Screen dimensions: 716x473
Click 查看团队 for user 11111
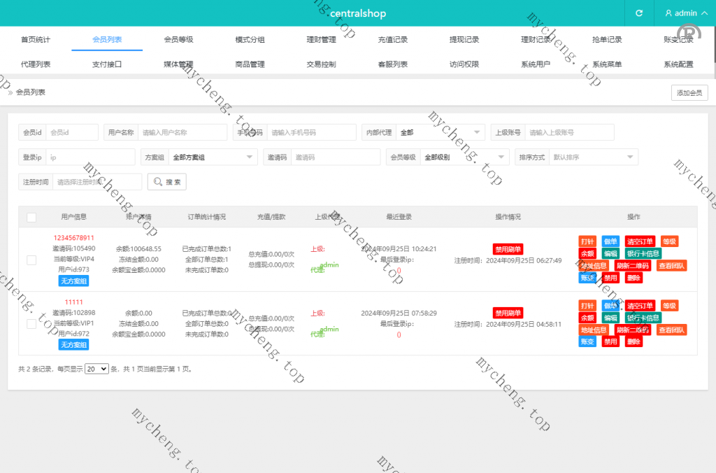tap(671, 330)
